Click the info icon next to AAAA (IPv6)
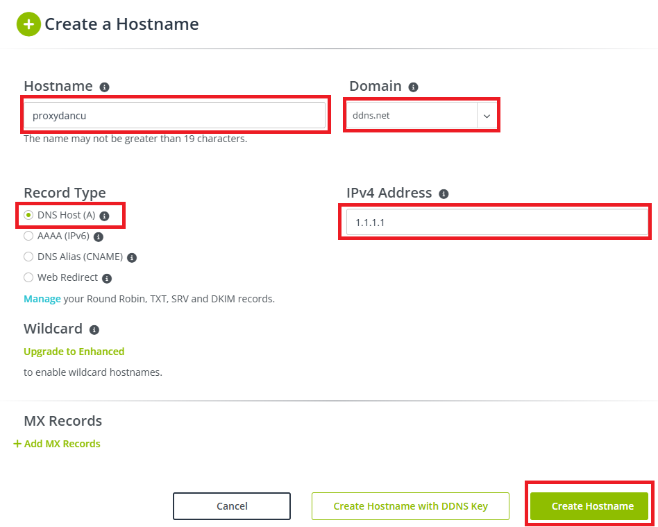Image resolution: width=658 pixels, height=527 pixels. (x=99, y=236)
